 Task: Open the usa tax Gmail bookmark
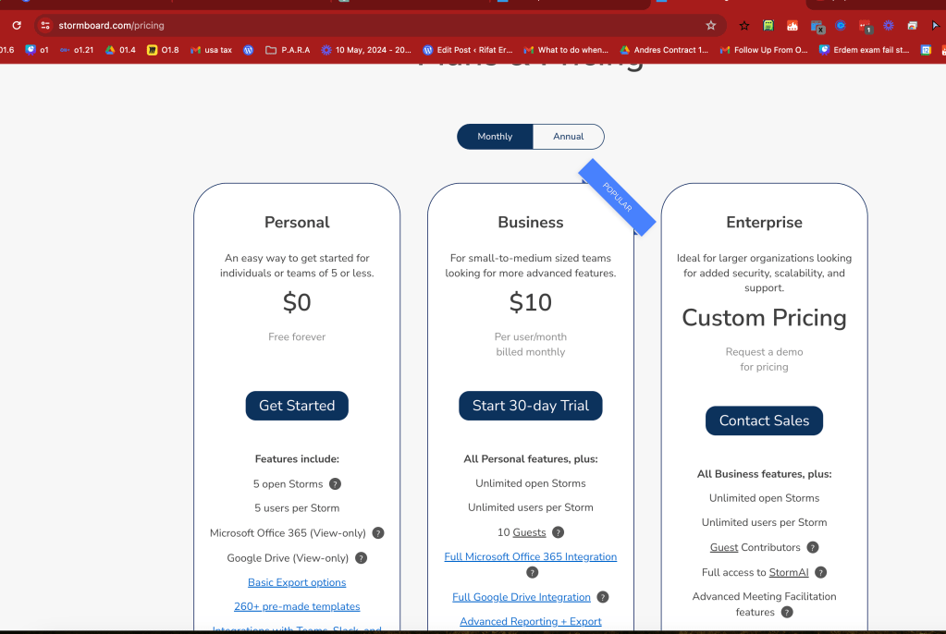tap(211, 50)
